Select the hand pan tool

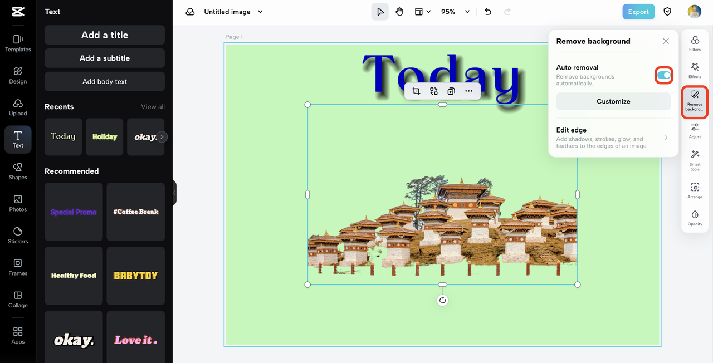point(399,12)
